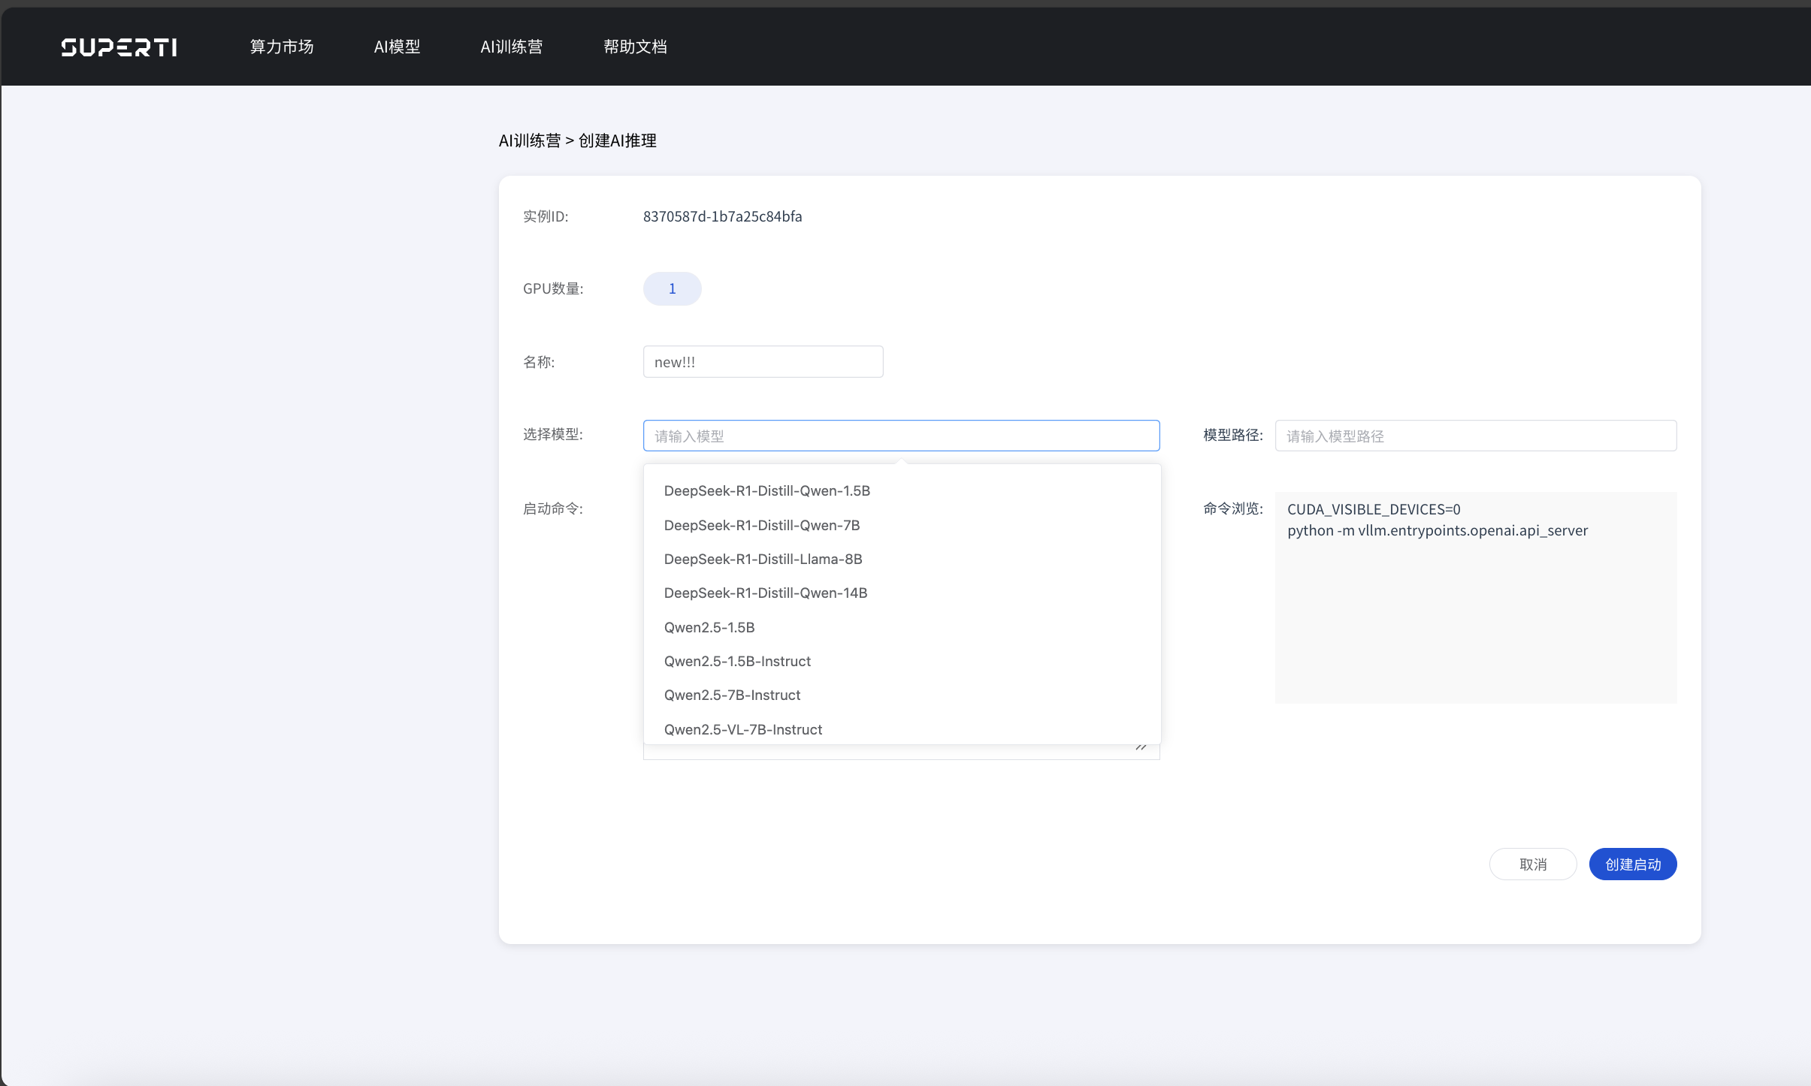Click the 名称 input containing new!!!

point(763,362)
